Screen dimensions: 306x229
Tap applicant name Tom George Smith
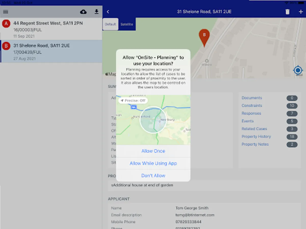[x=192, y=208]
